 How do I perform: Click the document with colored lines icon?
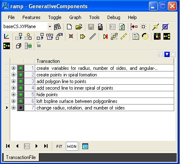click(x=136, y=36)
